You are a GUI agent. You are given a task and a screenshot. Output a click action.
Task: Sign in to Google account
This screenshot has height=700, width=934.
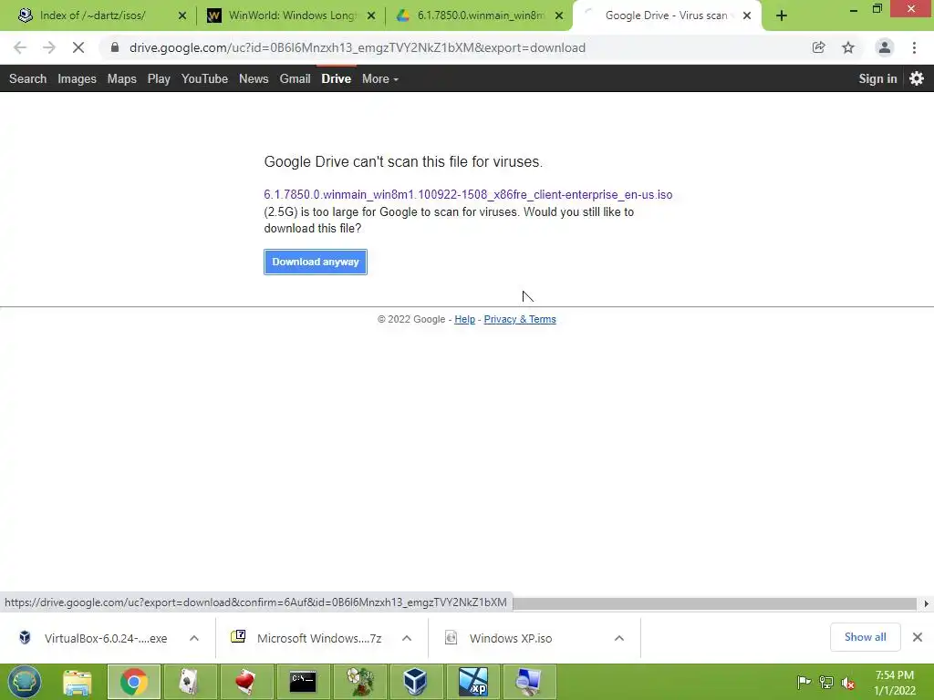click(x=877, y=78)
